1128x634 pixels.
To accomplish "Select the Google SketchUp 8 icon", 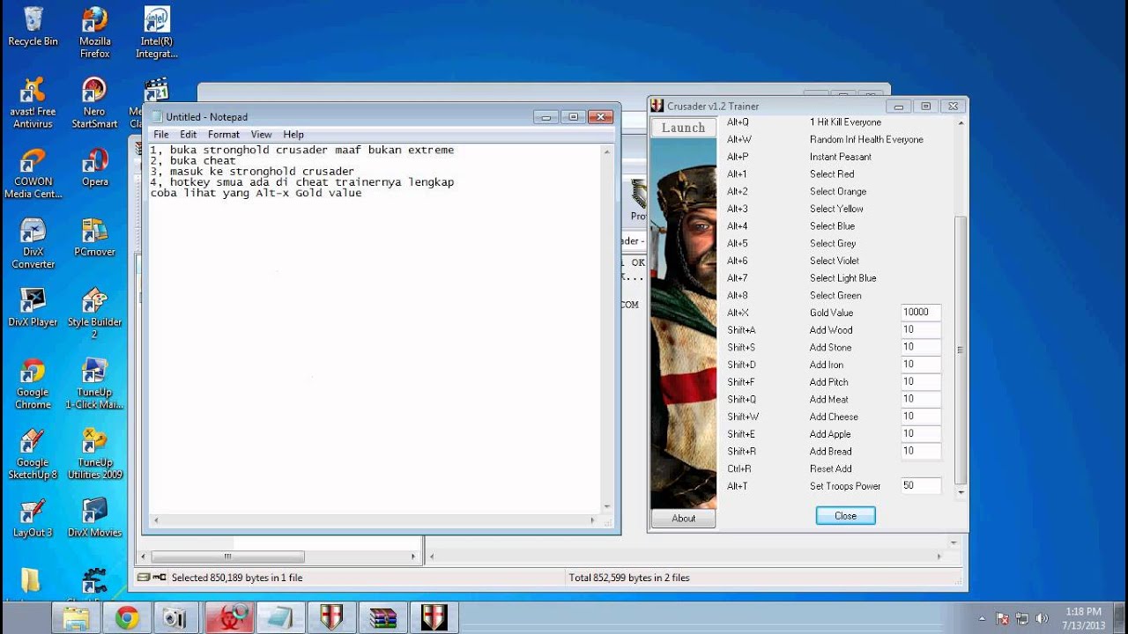I will [33, 453].
